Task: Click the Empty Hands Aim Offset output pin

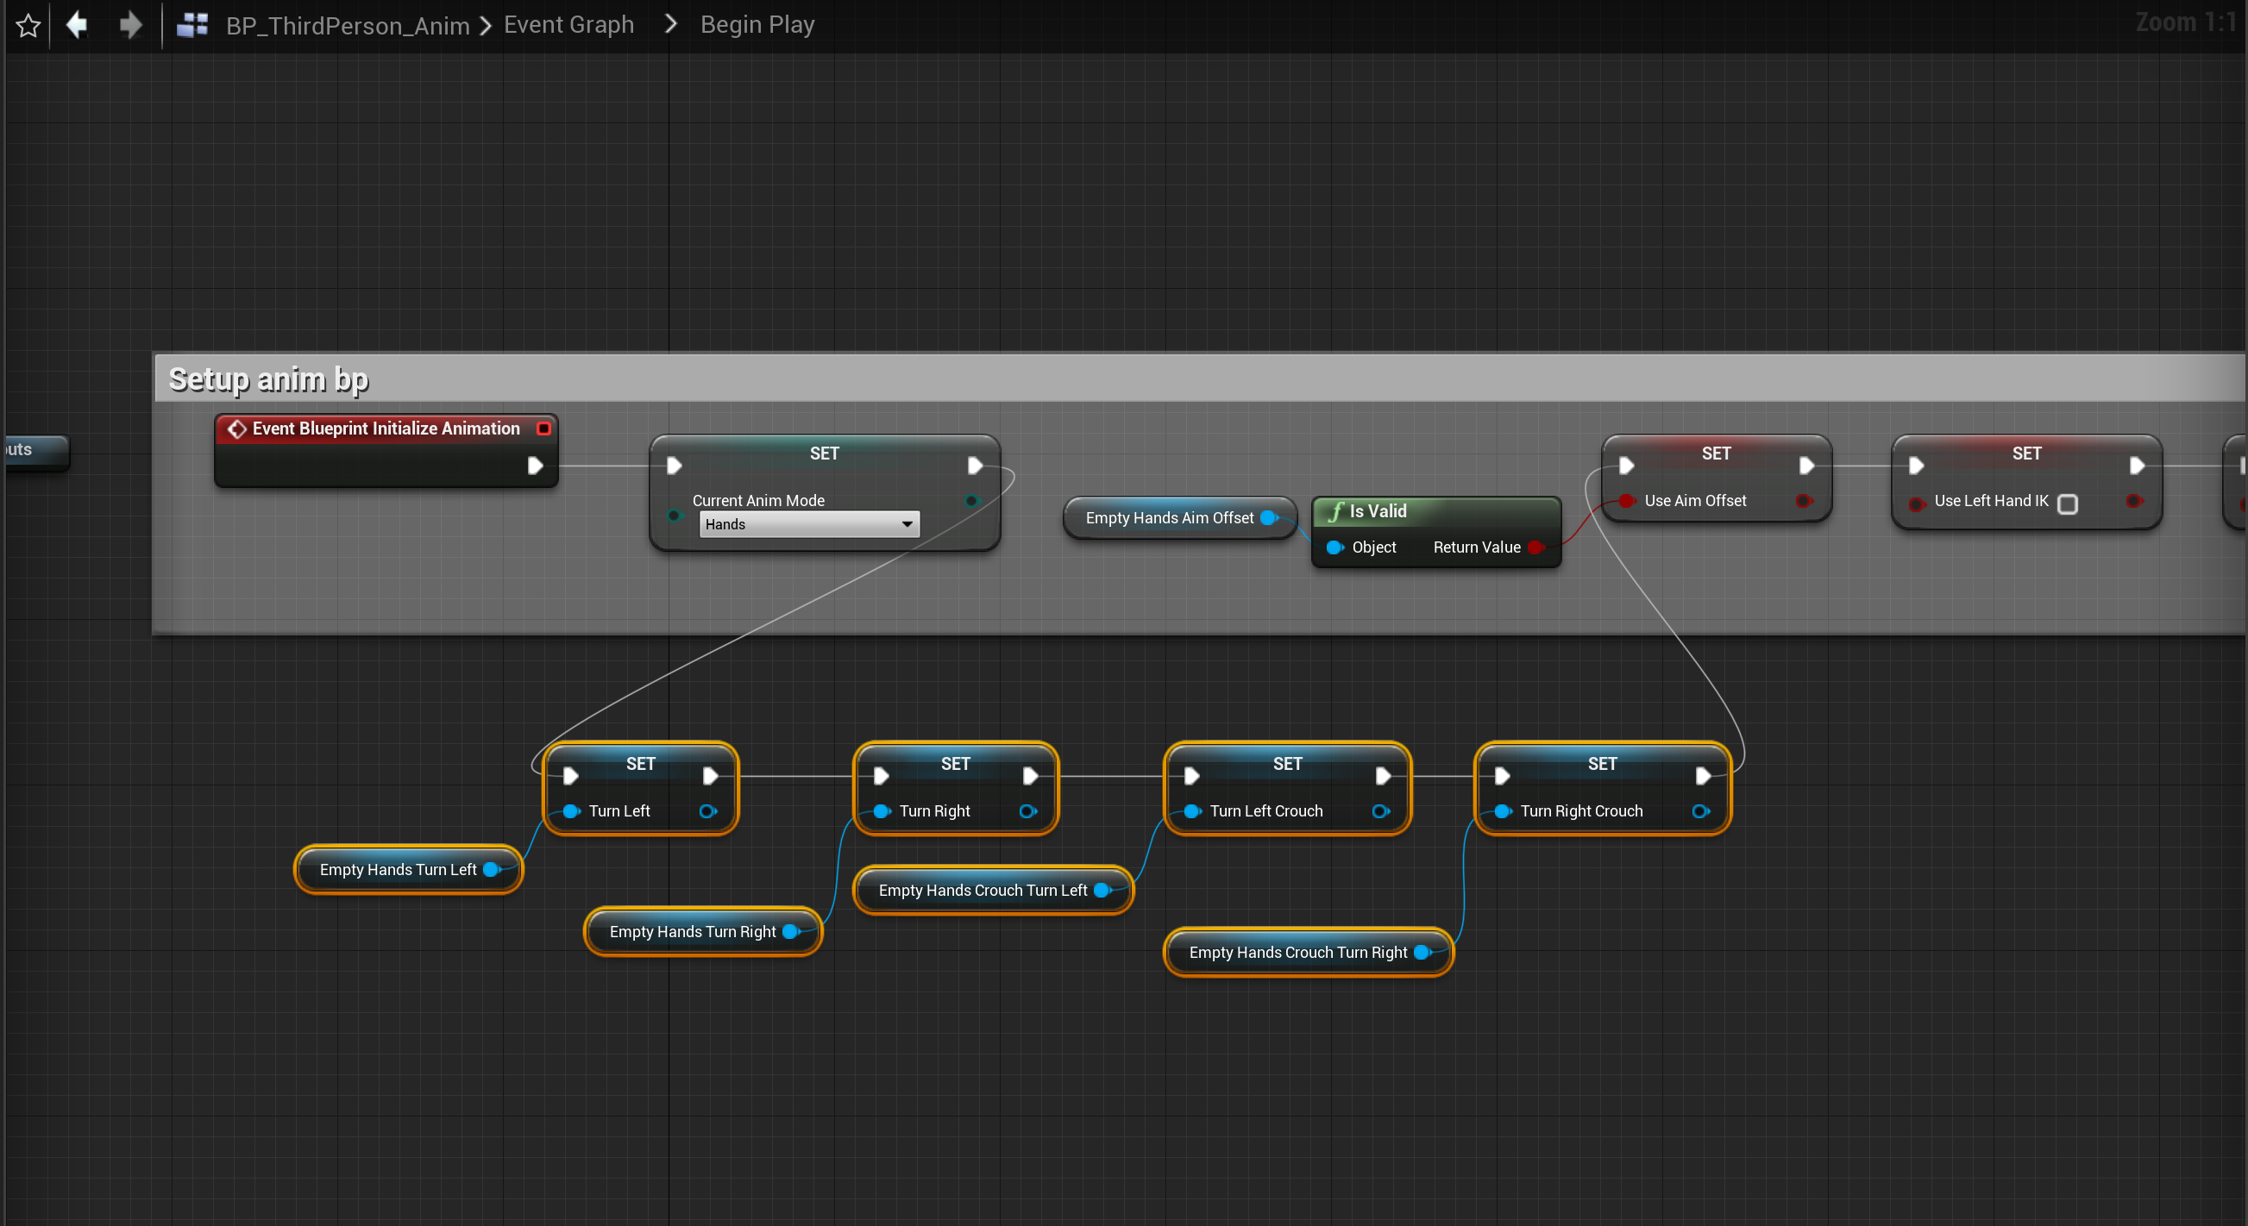Action: (1269, 517)
